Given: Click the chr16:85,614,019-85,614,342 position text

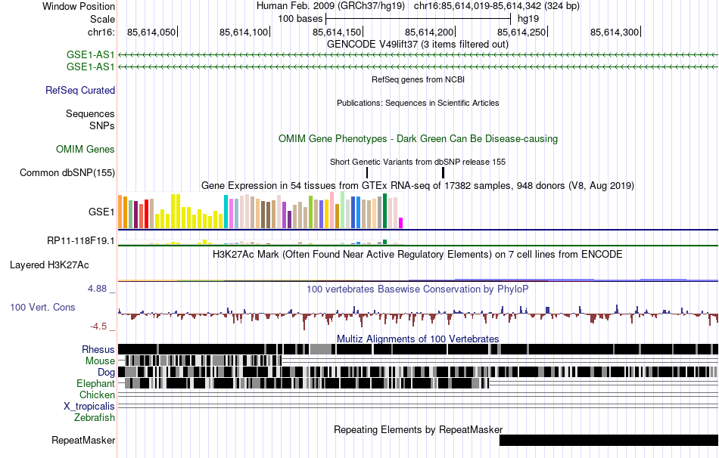Looking at the screenshot, I should coord(496,6).
